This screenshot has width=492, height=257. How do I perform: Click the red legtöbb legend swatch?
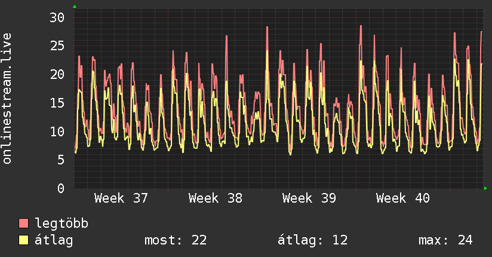coord(23,223)
